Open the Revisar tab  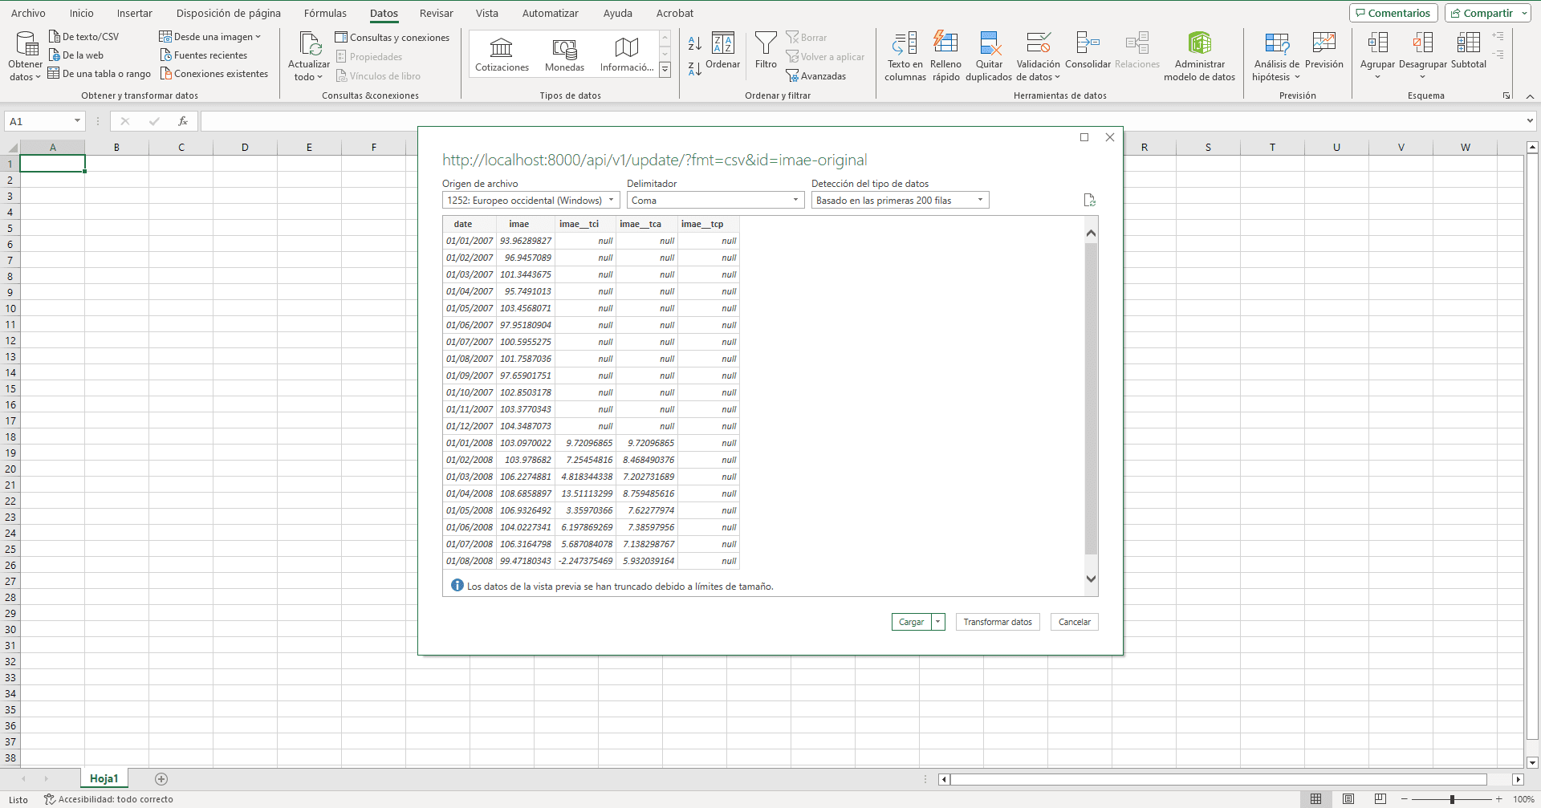[x=436, y=13]
